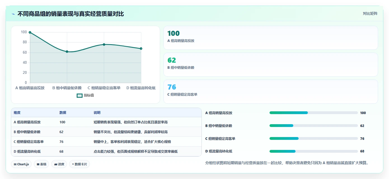The height and width of the screenshot is (179, 389).
Task: Click the chart data point for A 组高销量高投放
Action: tap(30, 32)
